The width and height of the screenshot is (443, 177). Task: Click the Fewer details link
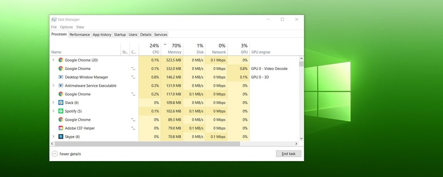(x=70, y=154)
